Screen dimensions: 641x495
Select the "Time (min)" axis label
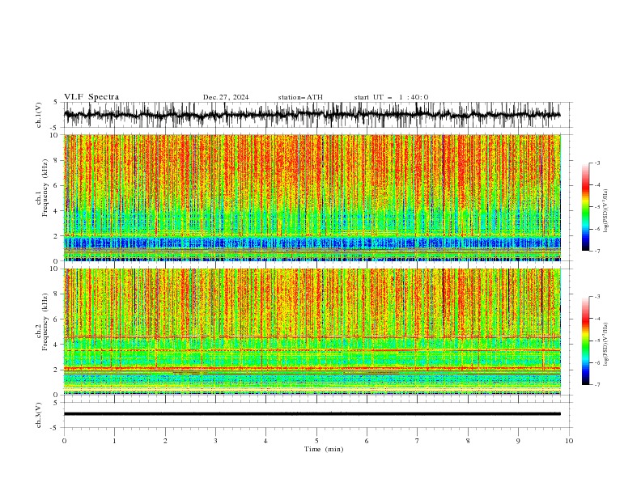[x=324, y=449]
